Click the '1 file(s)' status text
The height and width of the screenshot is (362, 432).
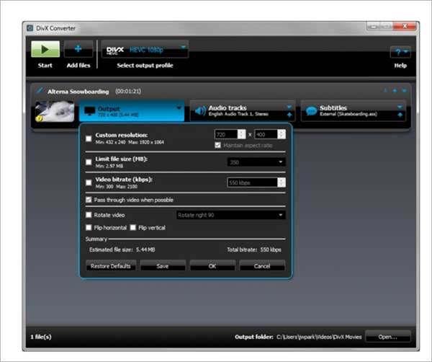pyautogui.click(x=41, y=337)
